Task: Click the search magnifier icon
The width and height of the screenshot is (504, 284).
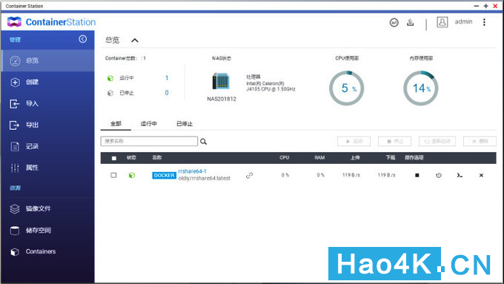Action: 204,142
